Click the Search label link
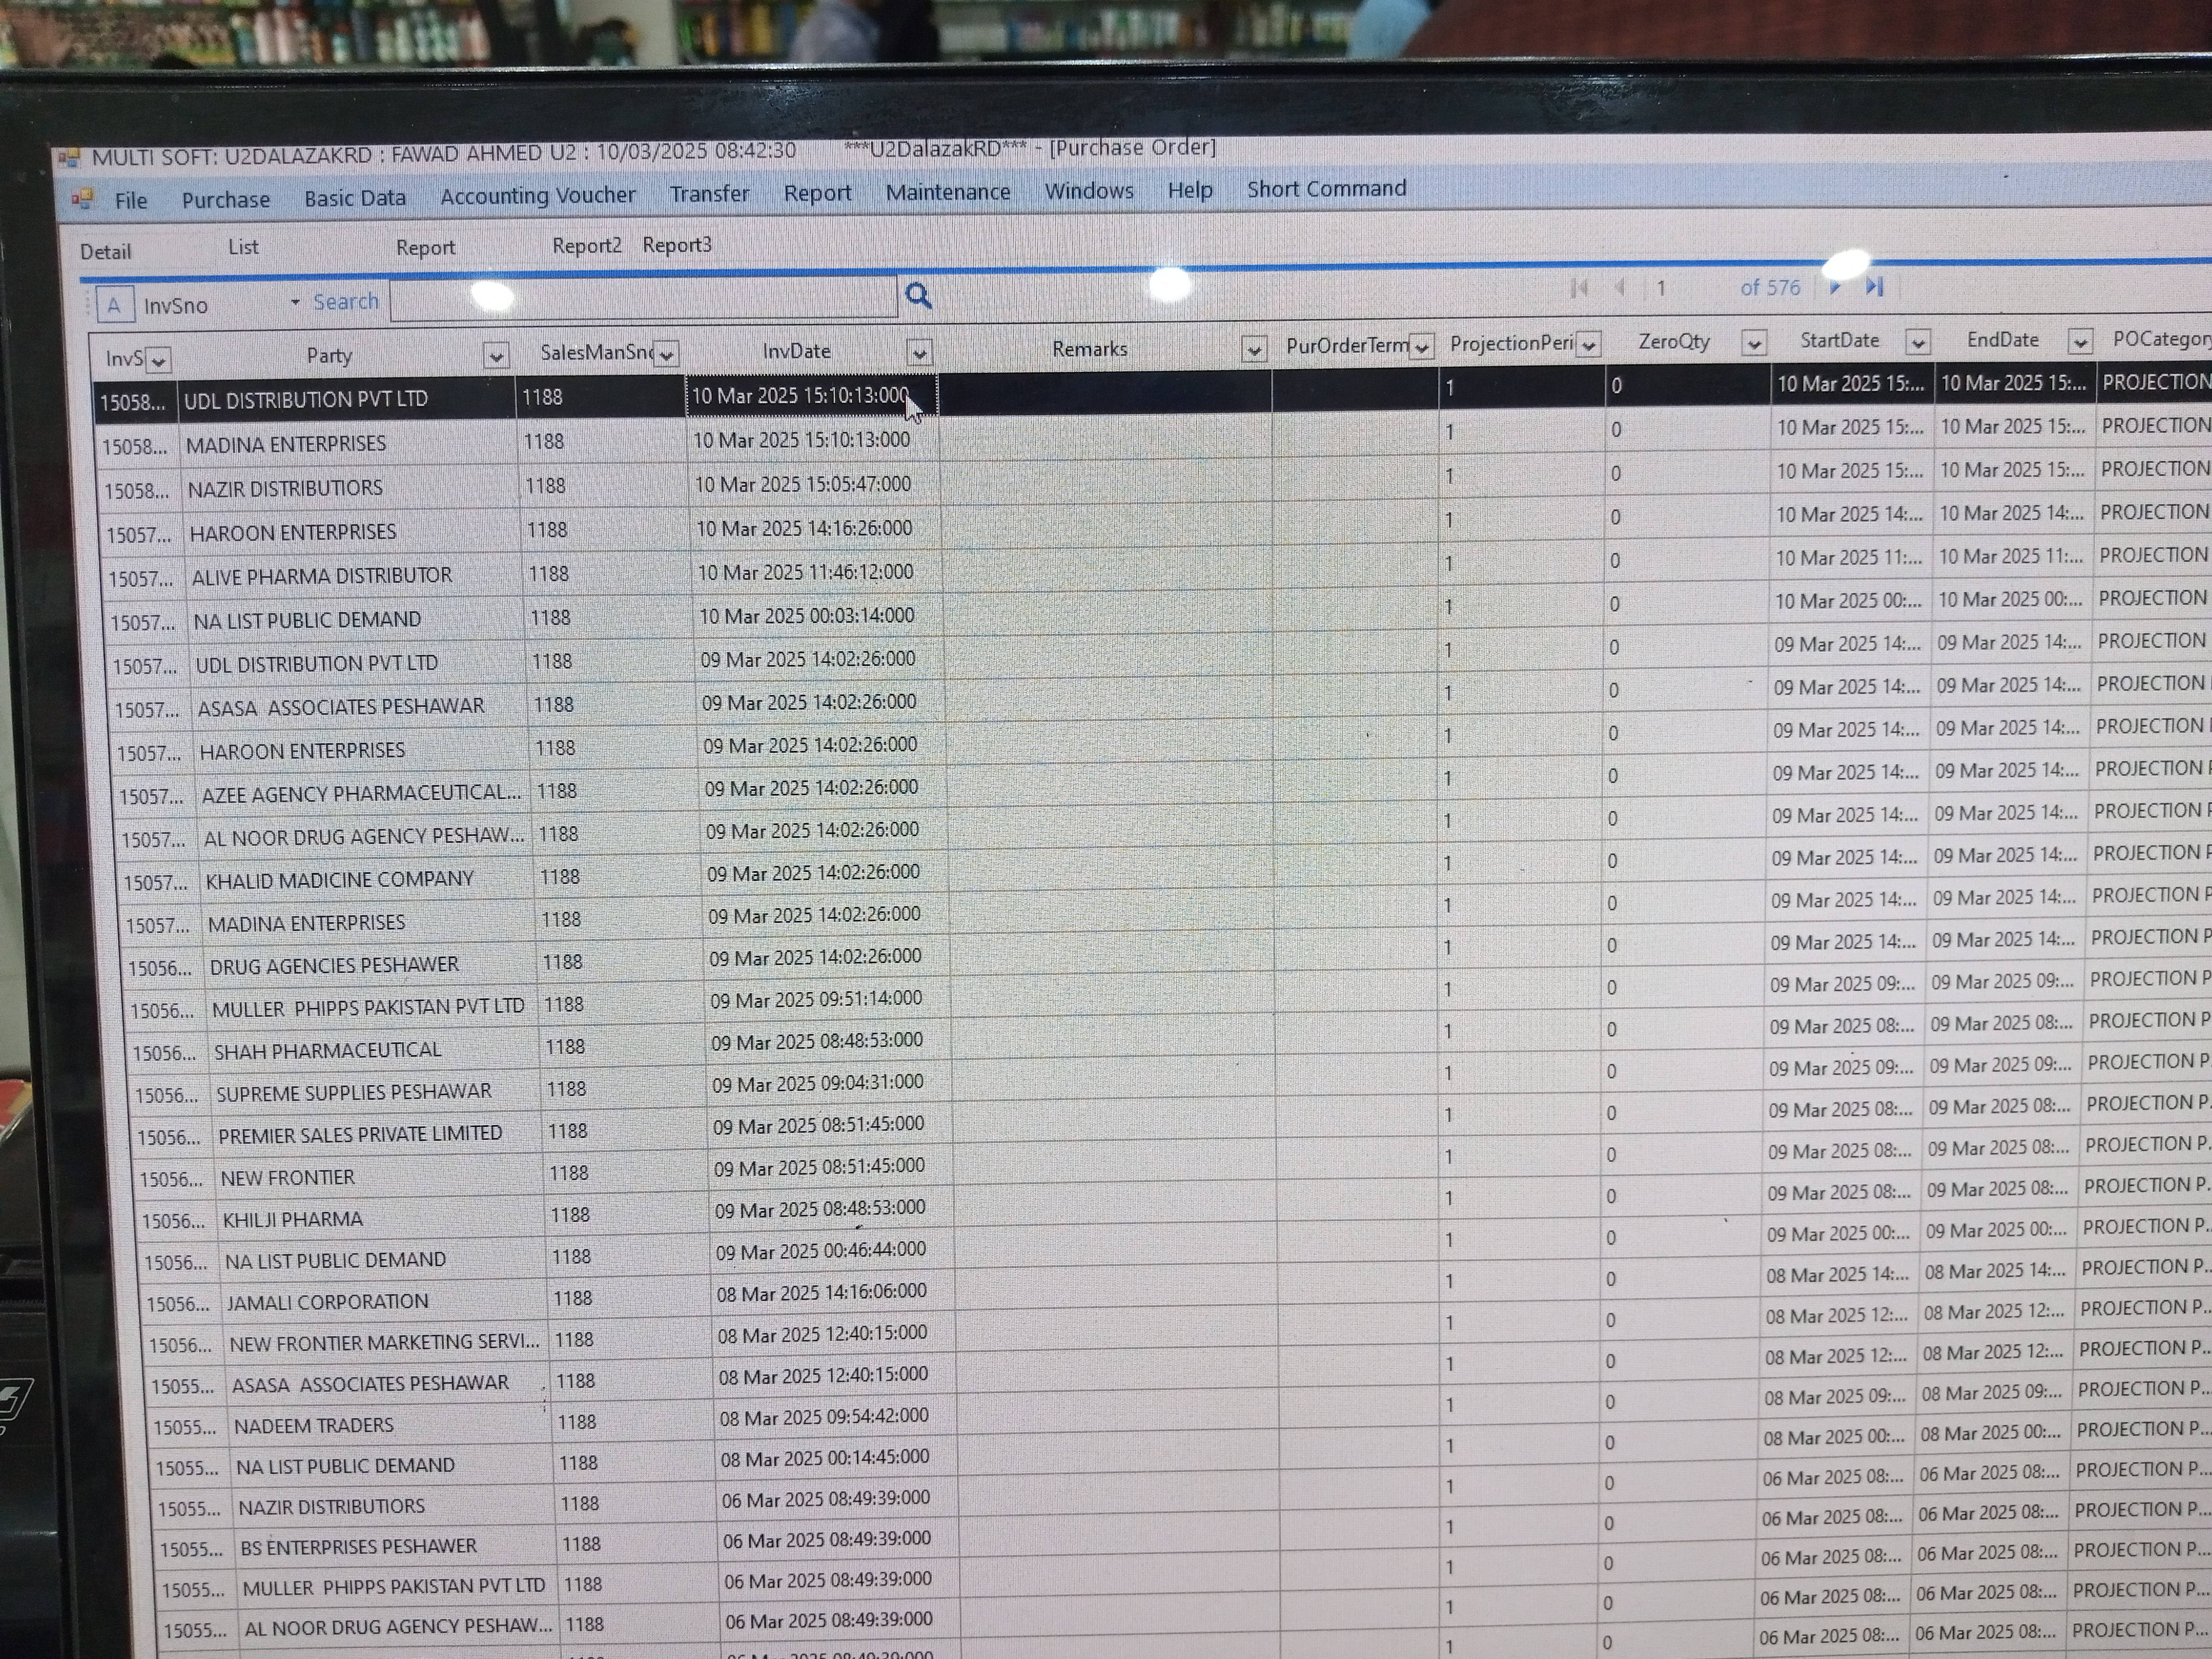Image resolution: width=2212 pixels, height=1659 pixels. pyautogui.click(x=346, y=302)
